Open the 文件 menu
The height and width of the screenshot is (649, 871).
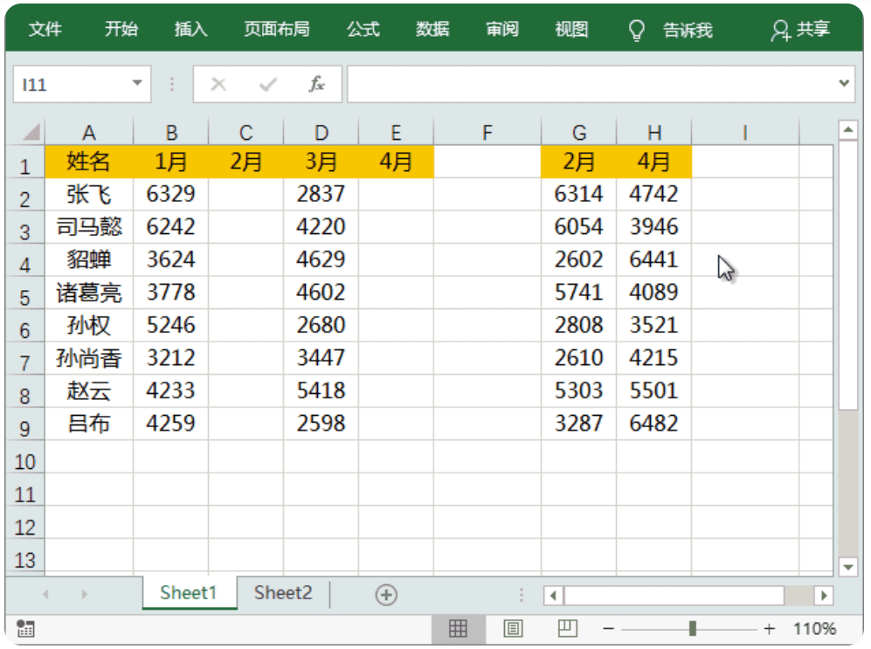pyautogui.click(x=45, y=29)
